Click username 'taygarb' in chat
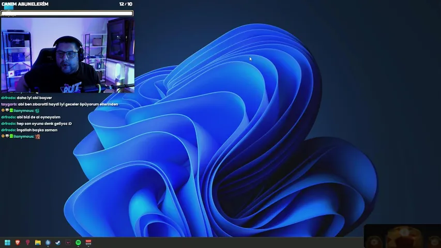 coord(9,104)
